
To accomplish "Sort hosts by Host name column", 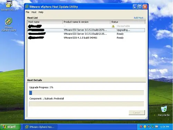I will click(45, 22).
